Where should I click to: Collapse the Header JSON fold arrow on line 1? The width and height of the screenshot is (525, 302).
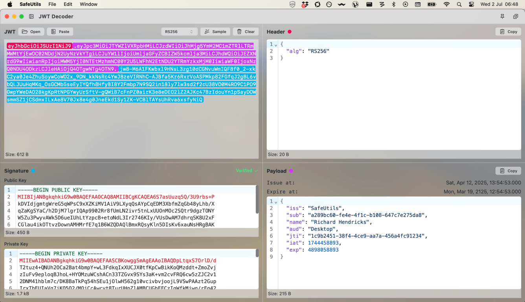coord(276,45)
